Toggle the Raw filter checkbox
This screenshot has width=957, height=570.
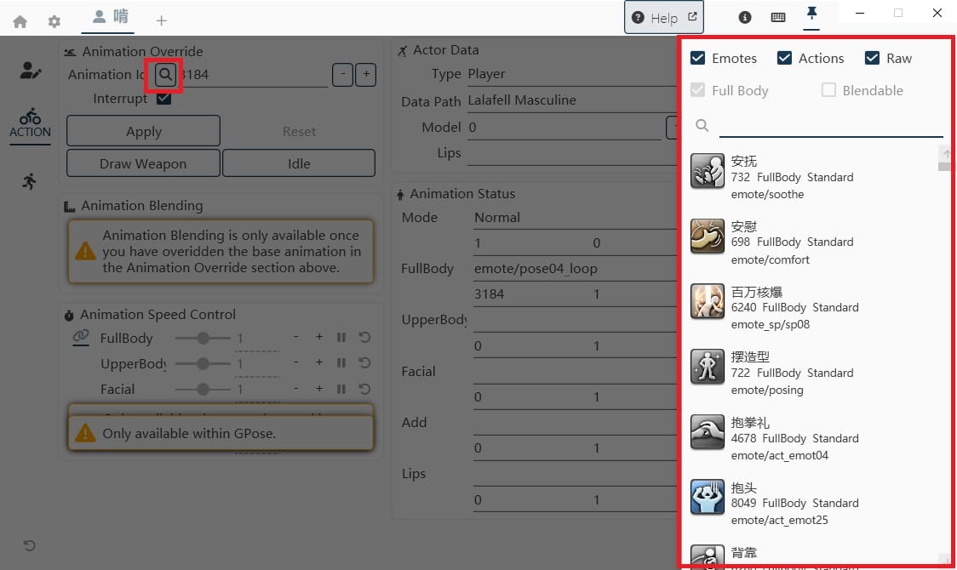coord(872,58)
